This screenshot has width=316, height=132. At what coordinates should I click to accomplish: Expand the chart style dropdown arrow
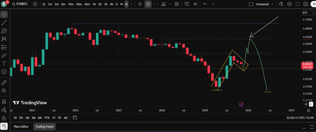(x=155, y=4)
